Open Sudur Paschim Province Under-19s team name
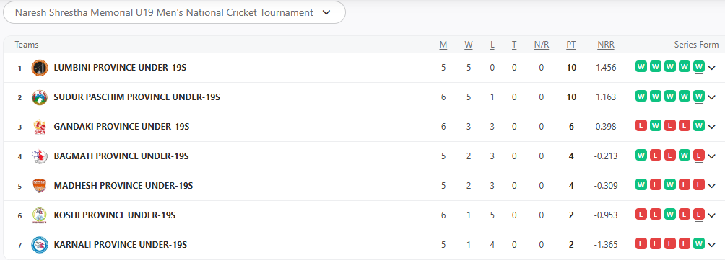Viewport: 725px width, 260px height. [137, 97]
